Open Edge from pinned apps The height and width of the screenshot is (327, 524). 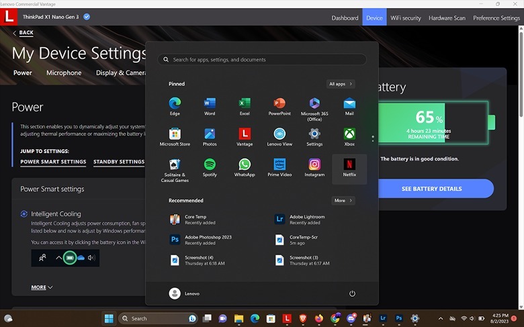pyautogui.click(x=175, y=106)
